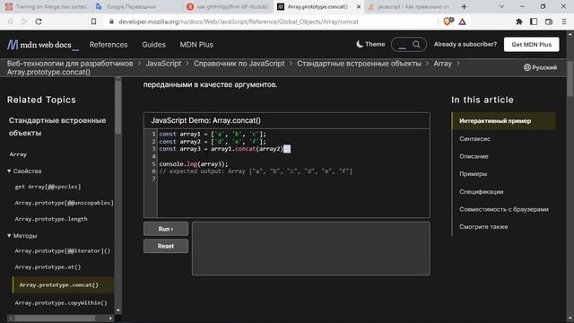
Task: Go back with the browser back arrow
Action: point(10,22)
